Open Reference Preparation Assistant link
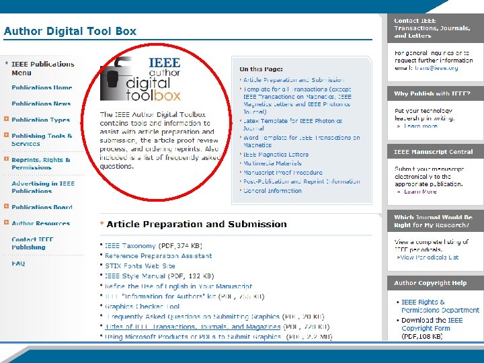This screenshot has height=363, width=484. coord(159,256)
